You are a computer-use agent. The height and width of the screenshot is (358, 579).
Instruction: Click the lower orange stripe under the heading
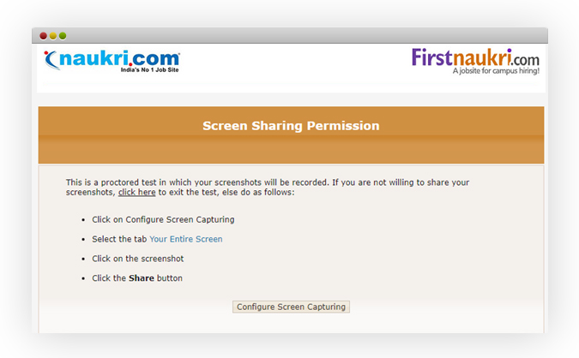(291, 151)
